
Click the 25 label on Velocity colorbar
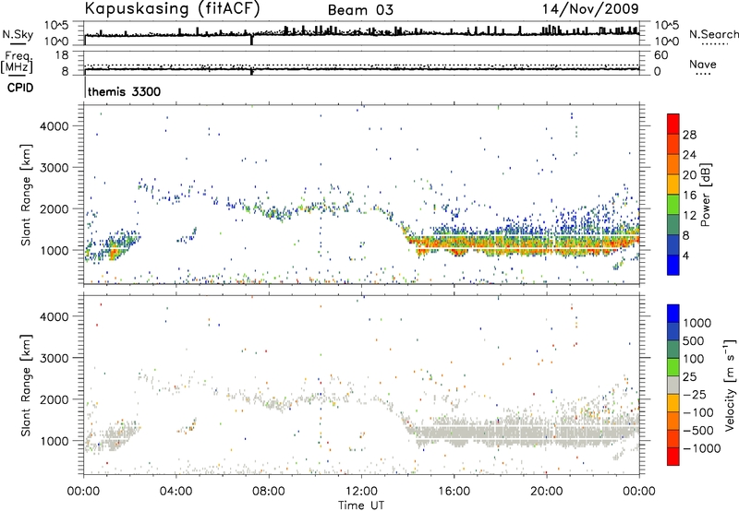(690, 376)
